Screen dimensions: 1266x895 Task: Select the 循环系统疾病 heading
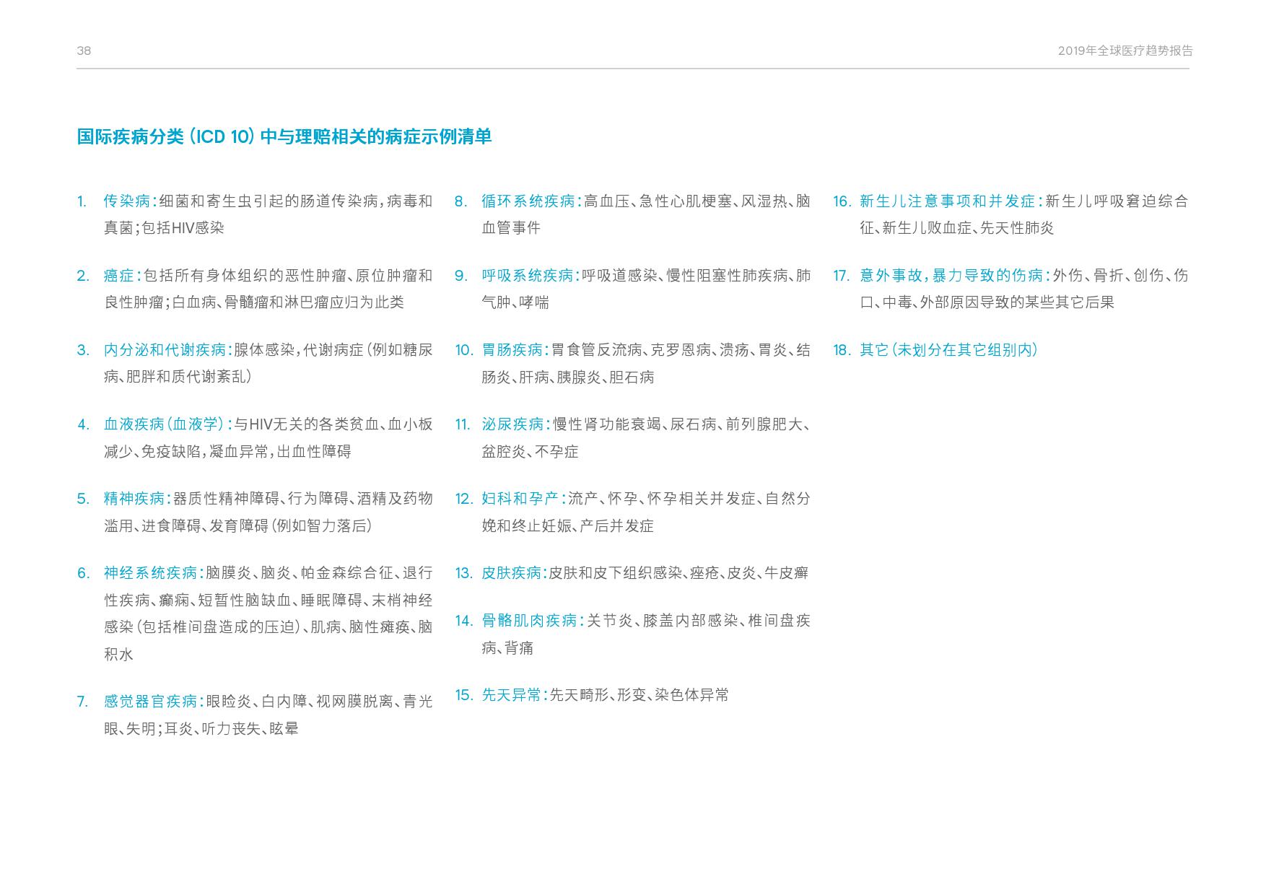coord(528,201)
